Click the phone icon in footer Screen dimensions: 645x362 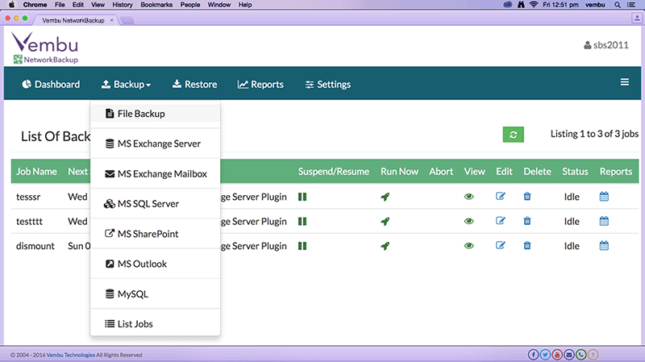tap(580, 354)
